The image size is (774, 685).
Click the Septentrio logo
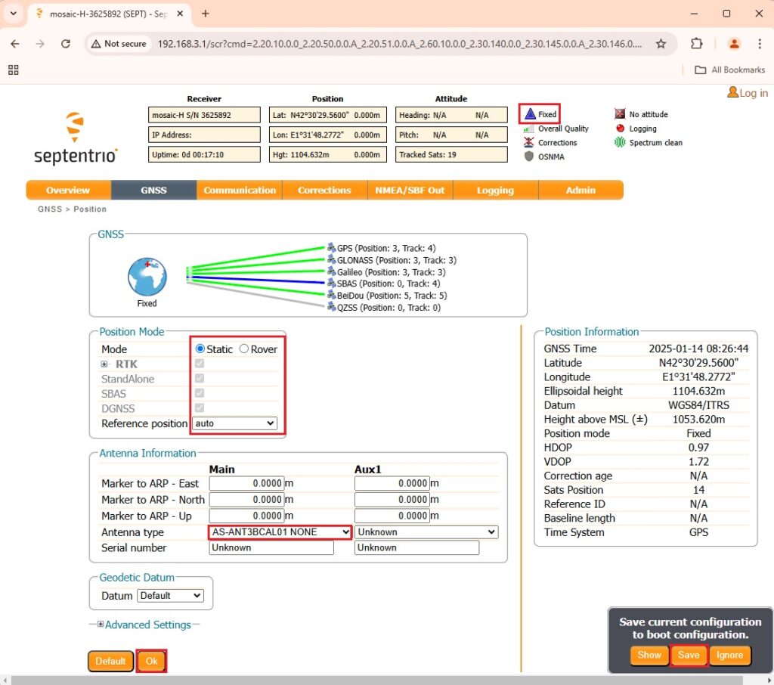pyautogui.click(x=73, y=130)
